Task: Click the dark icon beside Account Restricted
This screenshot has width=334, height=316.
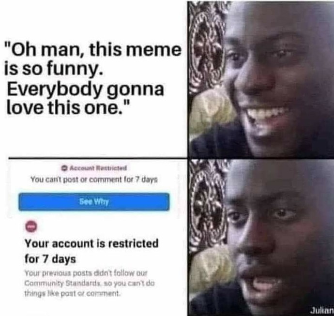Action: click(64, 168)
